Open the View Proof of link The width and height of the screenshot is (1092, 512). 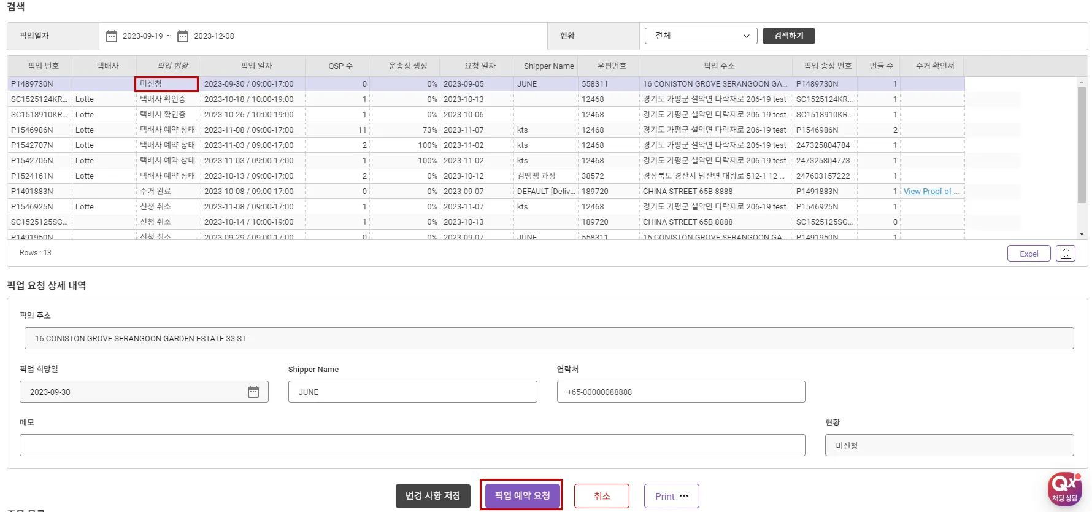[931, 192]
